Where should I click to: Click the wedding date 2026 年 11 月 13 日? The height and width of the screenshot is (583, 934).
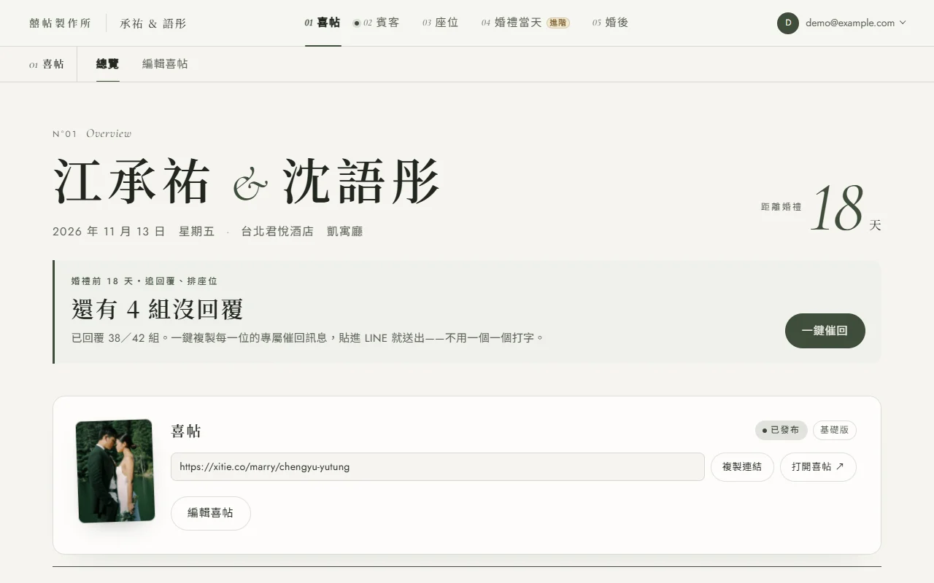click(109, 232)
